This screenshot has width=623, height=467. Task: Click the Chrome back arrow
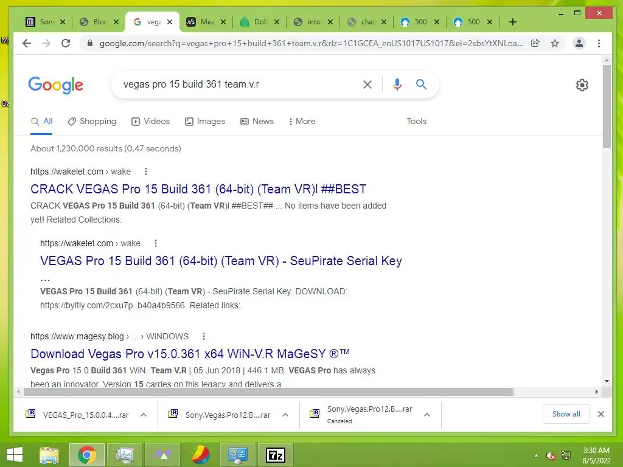coord(27,43)
